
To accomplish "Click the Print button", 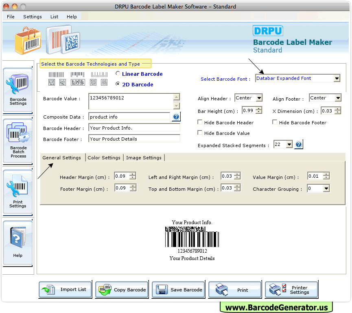I will [x=235, y=290].
